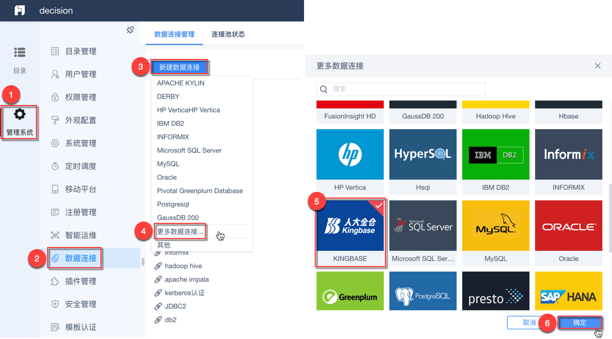
Task: Select the SAP HANA tile
Action: point(569,291)
